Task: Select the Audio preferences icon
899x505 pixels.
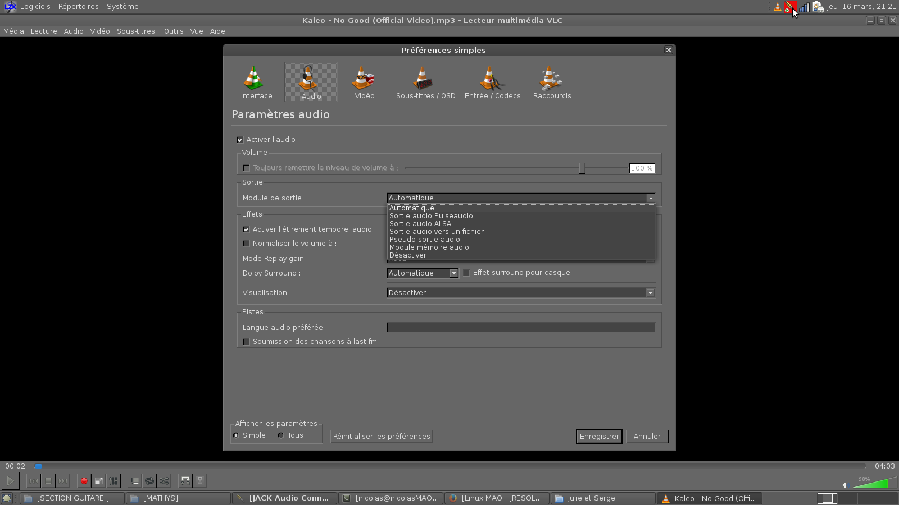Action: click(311, 82)
